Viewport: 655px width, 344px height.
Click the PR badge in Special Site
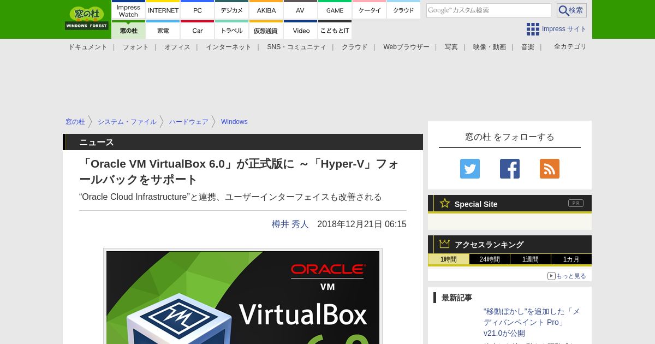tap(576, 203)
